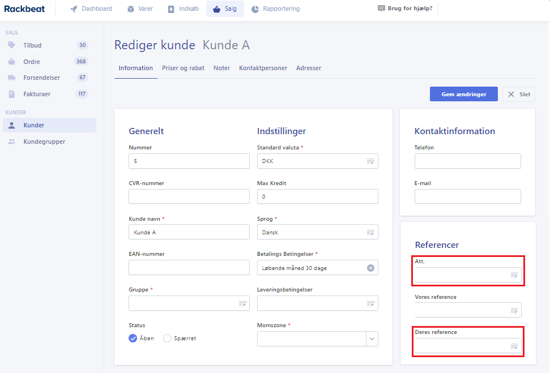Select the Åben status radio button
The width and height of the screenshot is (550, 373).
133,338
